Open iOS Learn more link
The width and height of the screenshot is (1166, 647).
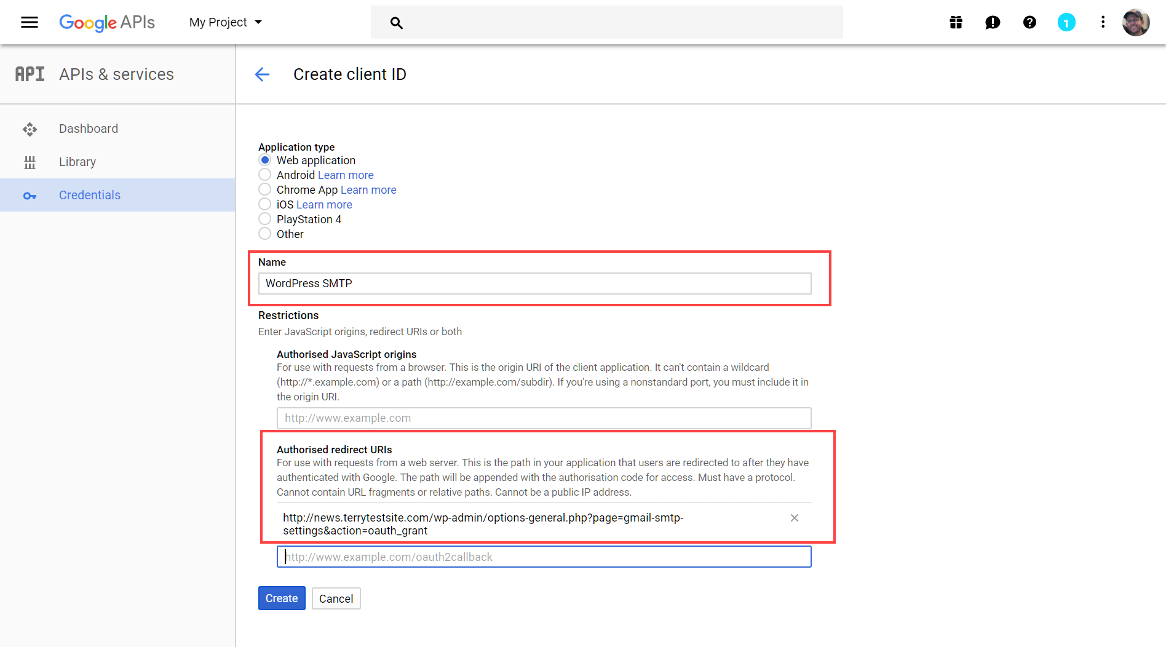pos(324,205)
